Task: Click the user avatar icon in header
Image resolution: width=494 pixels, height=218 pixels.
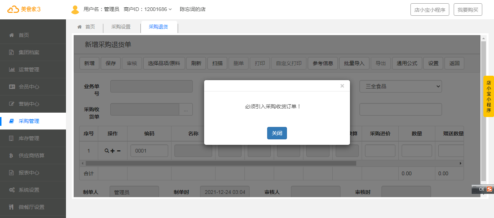Action: point(75,10)
